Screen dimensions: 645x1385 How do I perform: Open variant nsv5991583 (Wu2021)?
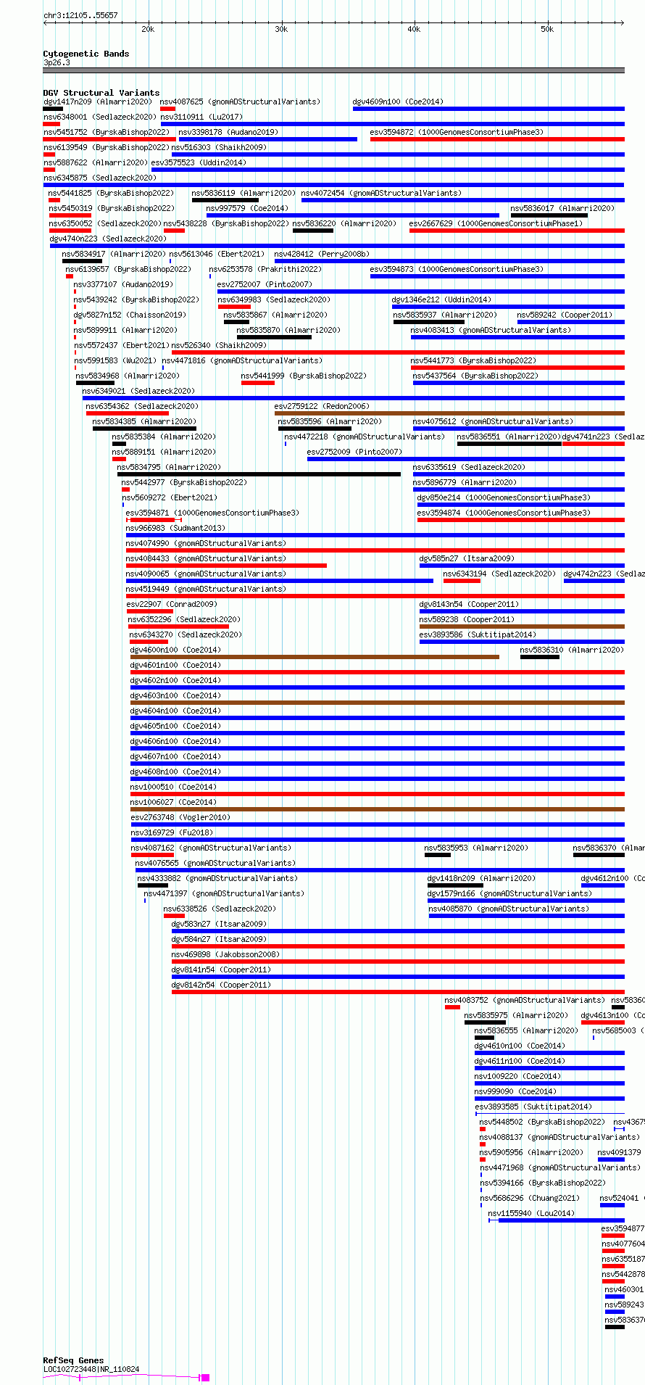pyautogui.click(x=115, y=360)
